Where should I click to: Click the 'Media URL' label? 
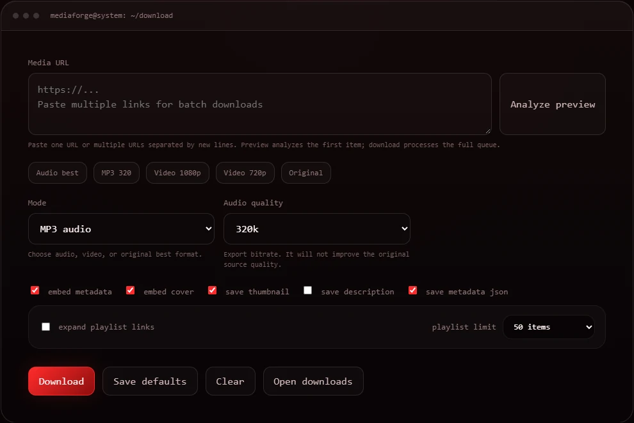(x=48, y=63)
